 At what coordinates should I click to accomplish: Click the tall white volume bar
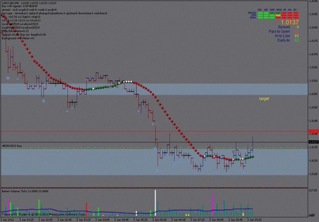click(x=155, y=203)
